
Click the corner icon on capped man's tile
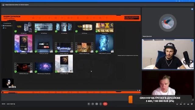(x=192, y=41)
